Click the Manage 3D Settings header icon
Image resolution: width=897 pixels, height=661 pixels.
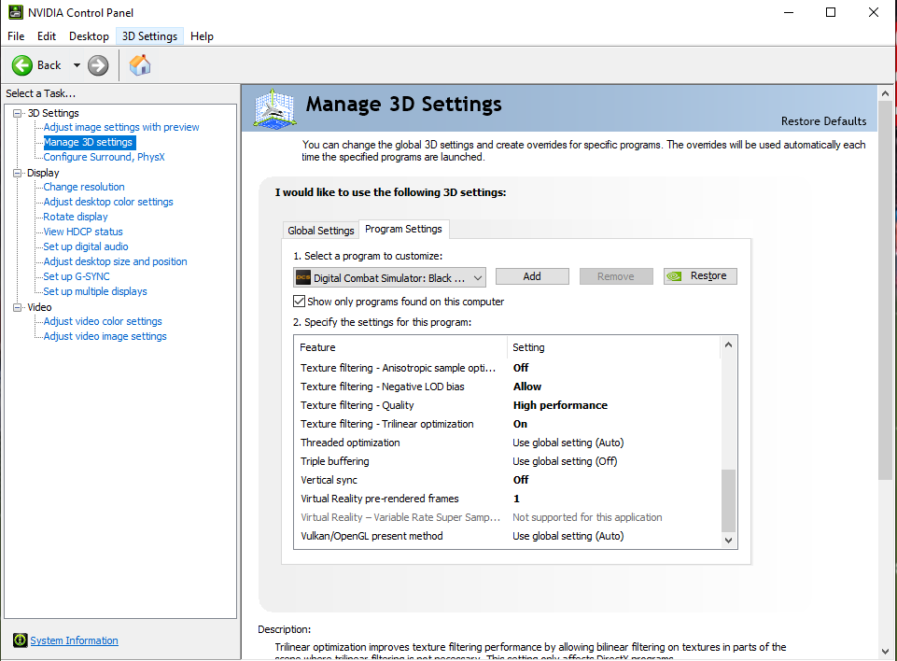275,108
